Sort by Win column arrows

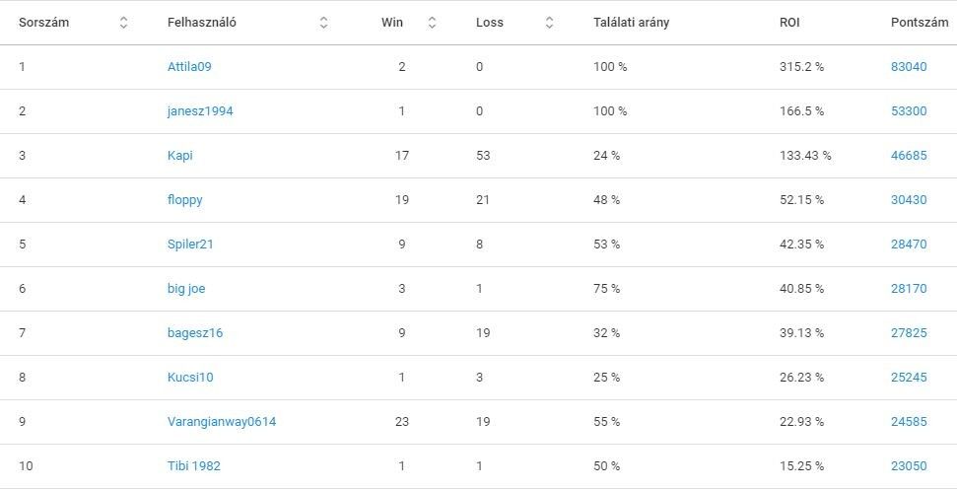[x=432, y=23]
